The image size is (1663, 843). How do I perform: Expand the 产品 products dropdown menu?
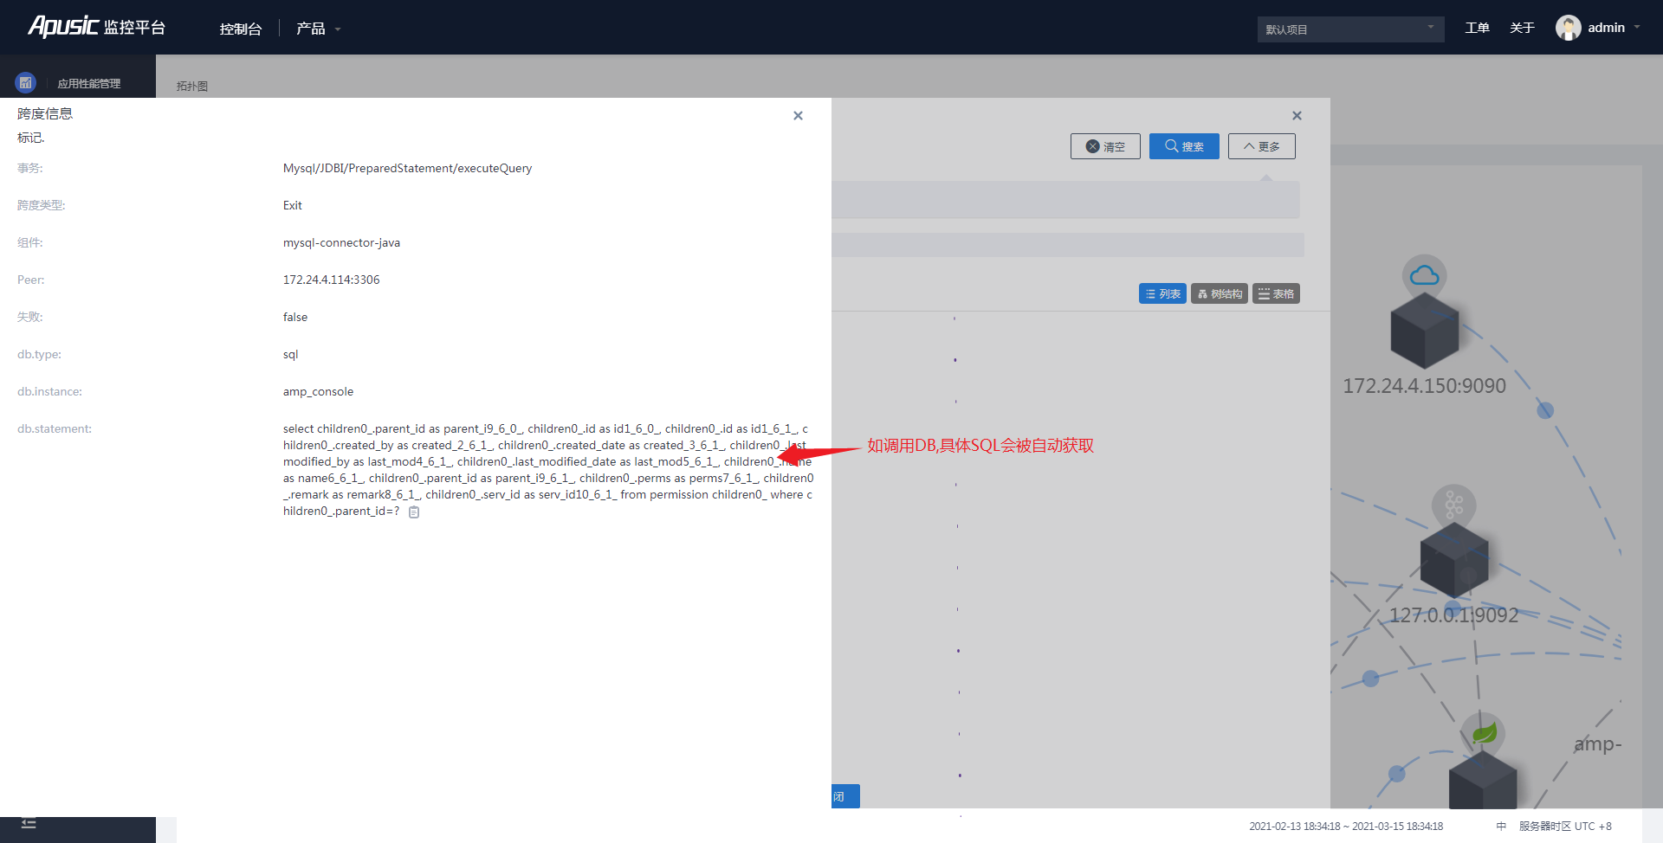tap(318, 29)
